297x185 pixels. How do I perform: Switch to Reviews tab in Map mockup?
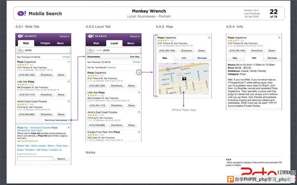coord(202,58)
